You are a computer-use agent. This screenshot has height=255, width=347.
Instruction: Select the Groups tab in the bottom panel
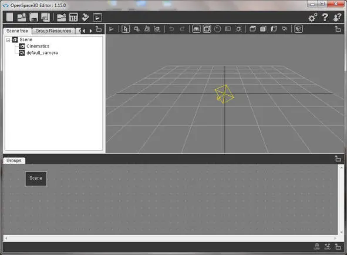click(14, 160)
